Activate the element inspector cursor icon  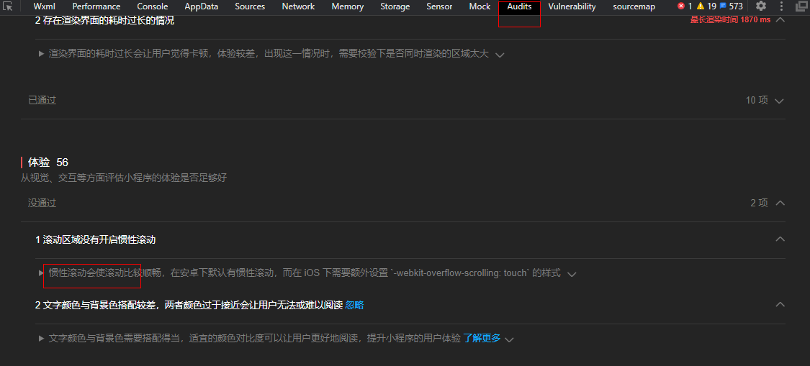(x=8, y=6)
